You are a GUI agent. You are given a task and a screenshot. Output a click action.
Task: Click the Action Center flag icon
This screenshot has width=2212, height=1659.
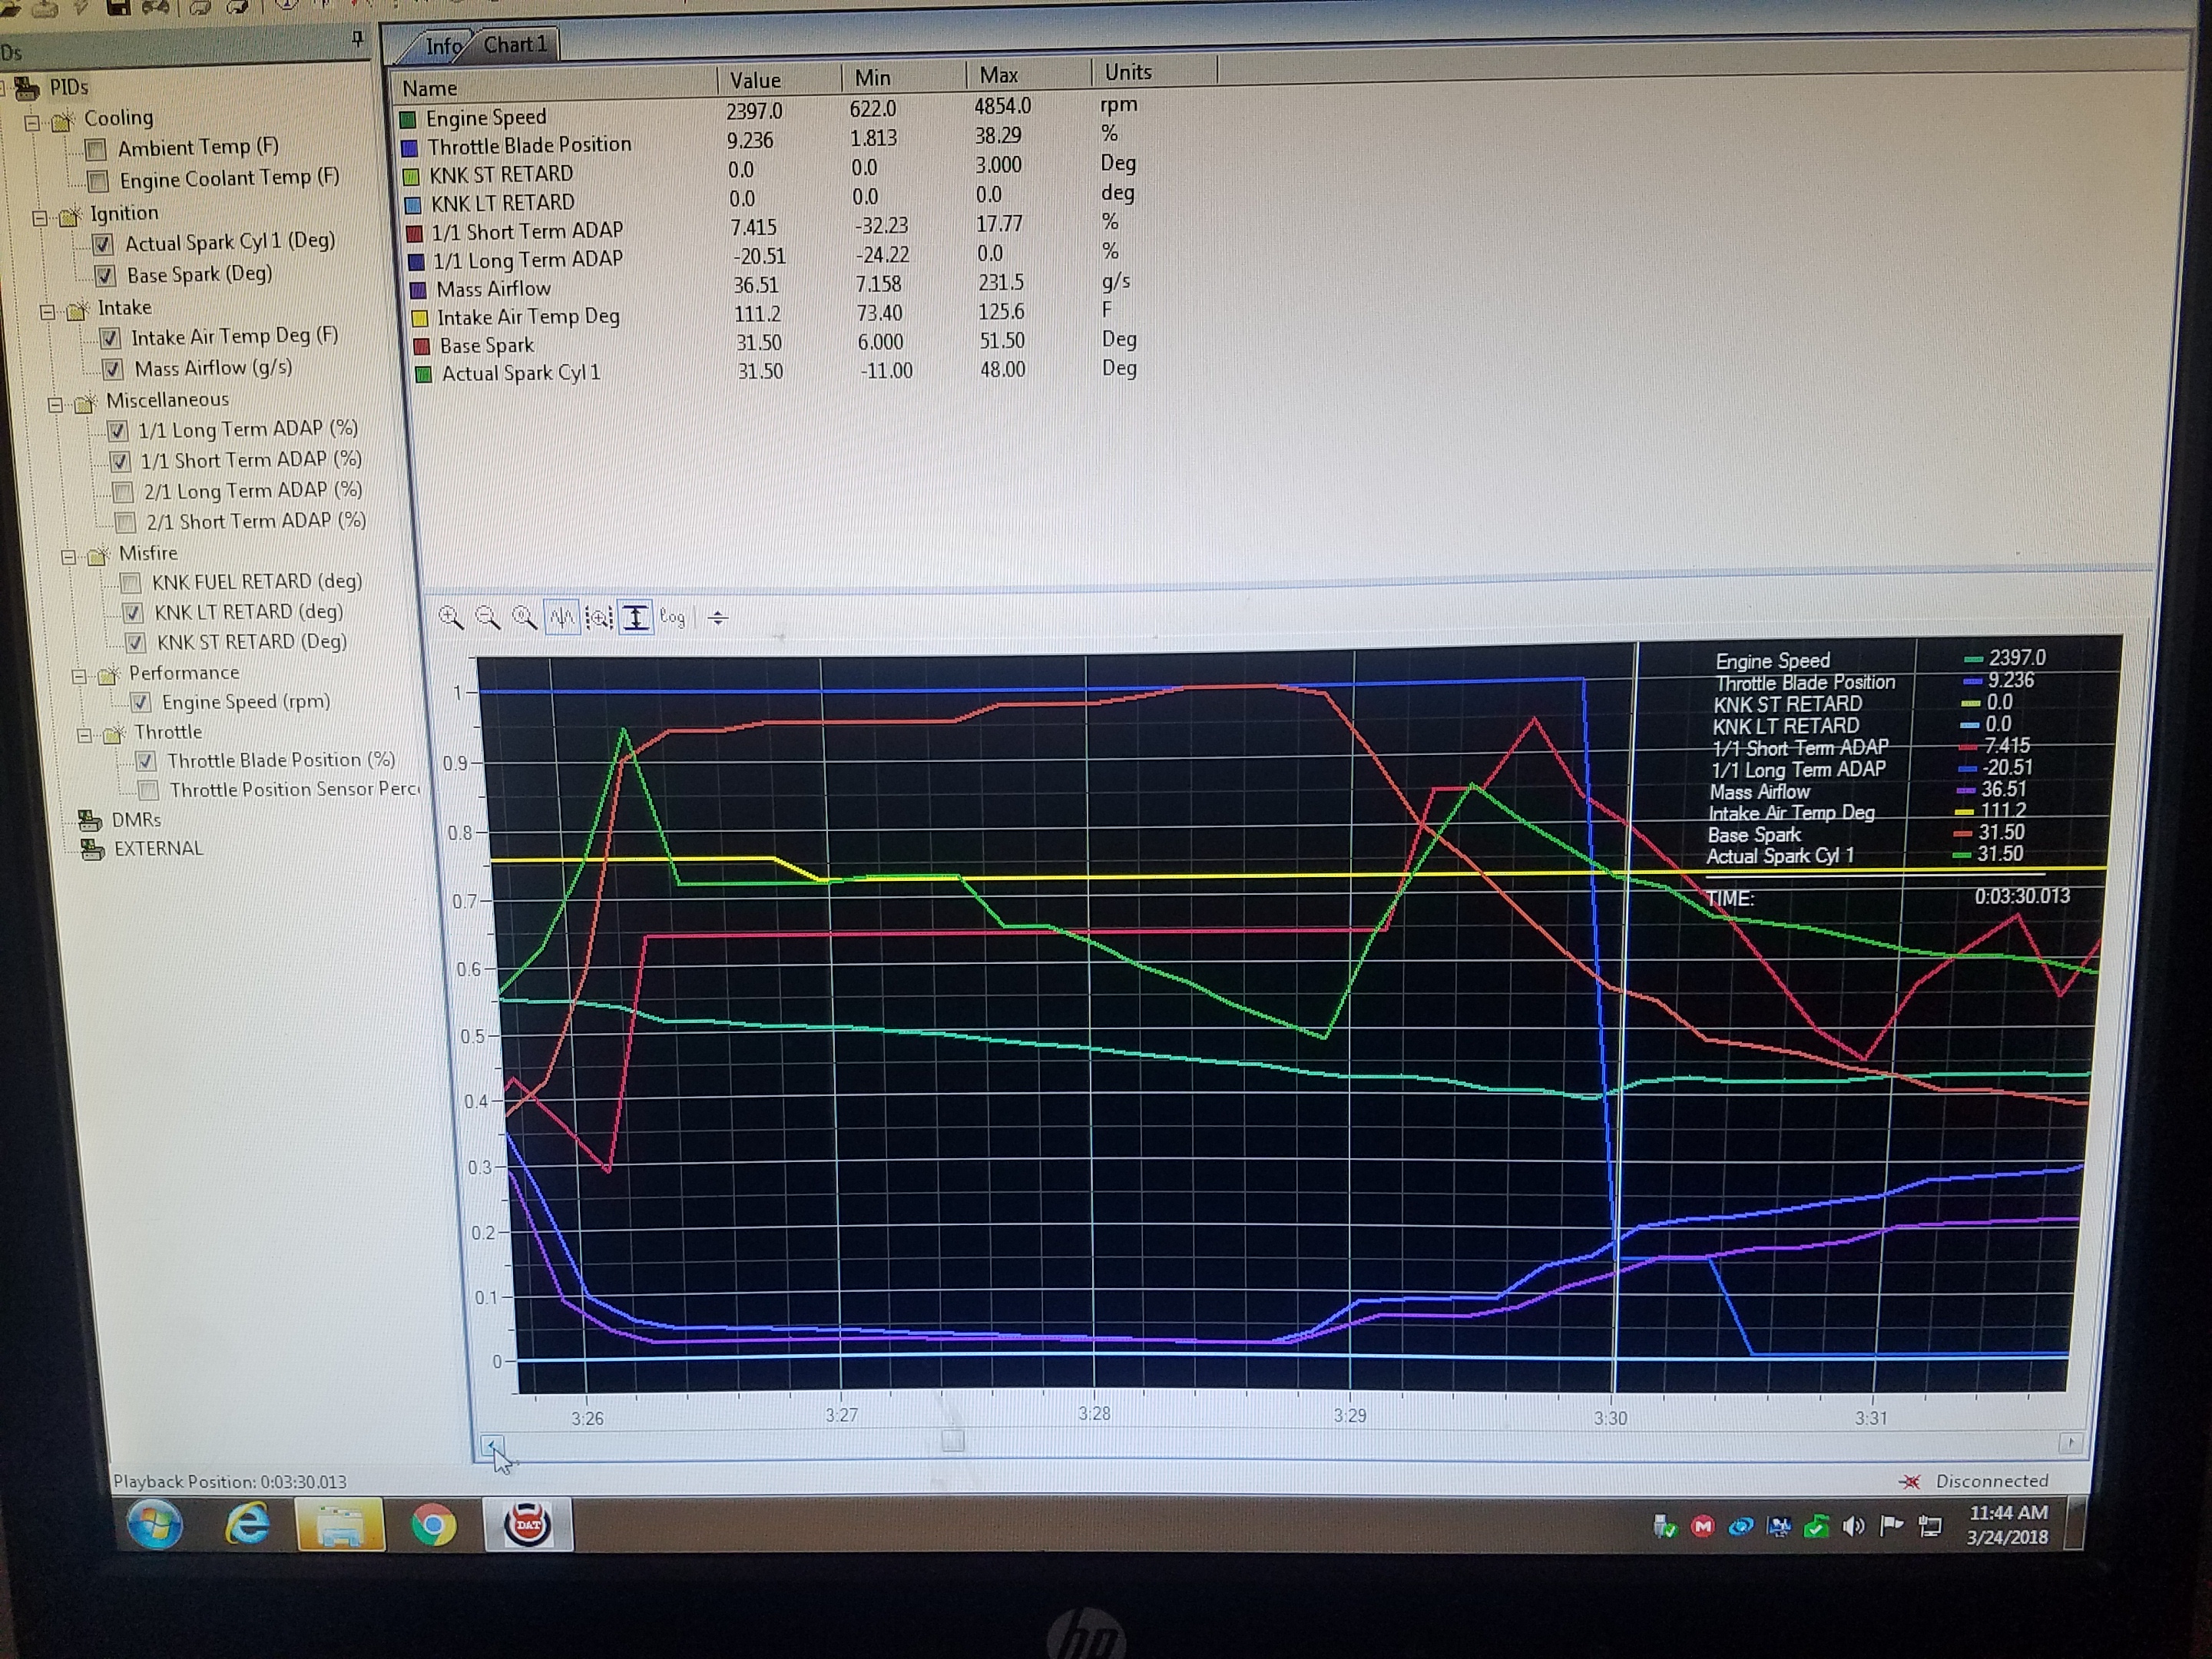click(x=1890, y=1527)
